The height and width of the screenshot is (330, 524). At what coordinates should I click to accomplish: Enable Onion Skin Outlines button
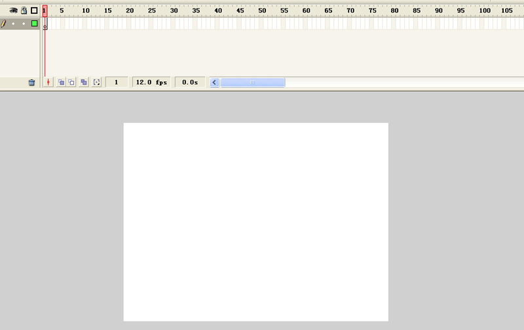[x=71, y=82]
